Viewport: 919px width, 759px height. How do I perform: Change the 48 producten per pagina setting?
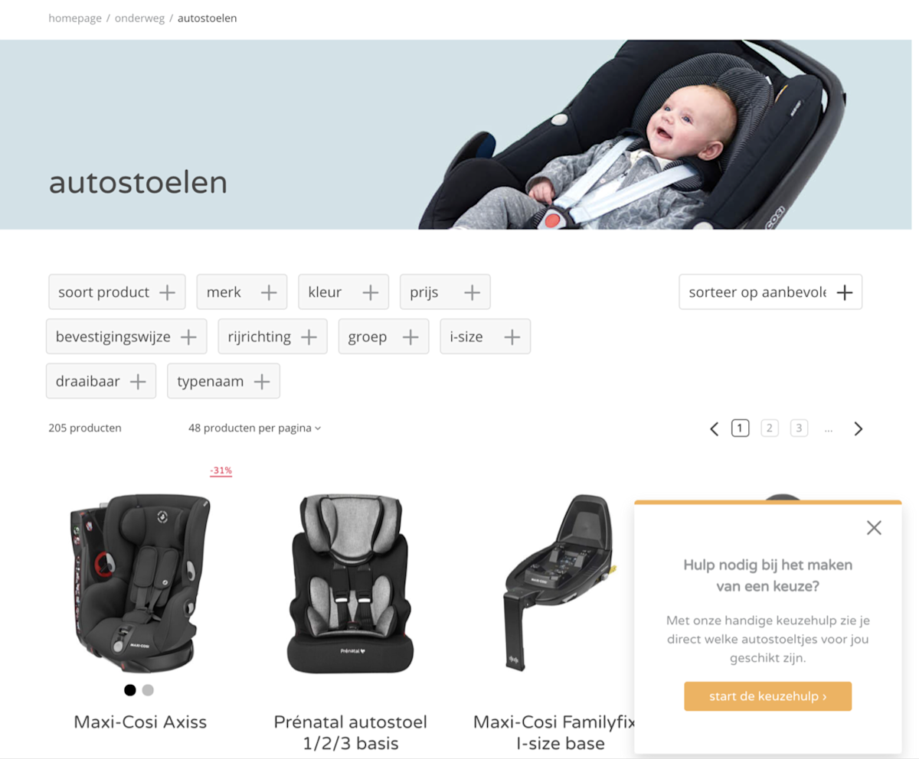coord(255,428)
